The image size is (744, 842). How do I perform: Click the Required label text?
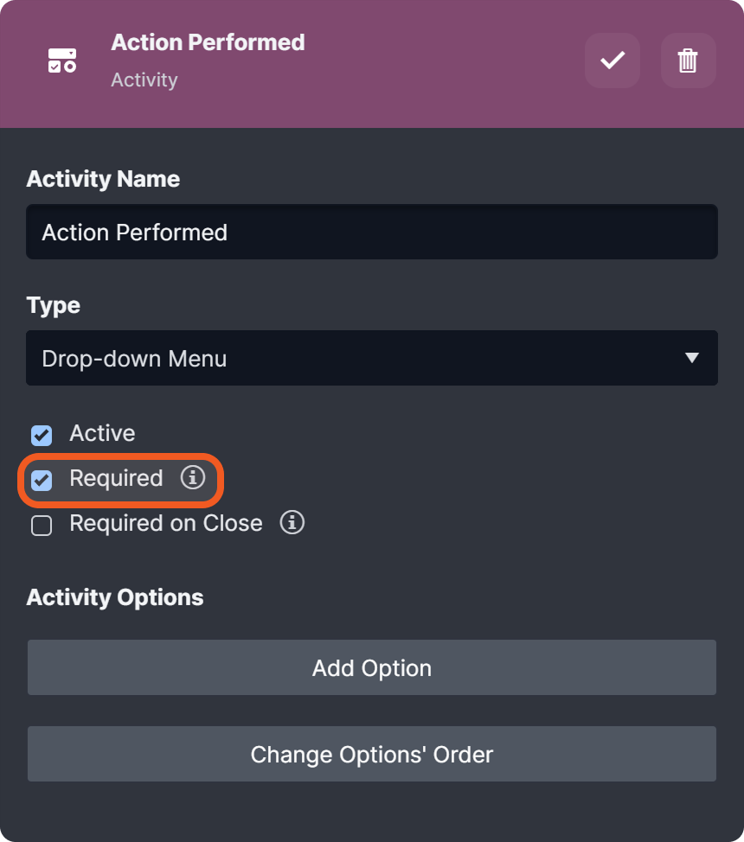pos(116,478)
